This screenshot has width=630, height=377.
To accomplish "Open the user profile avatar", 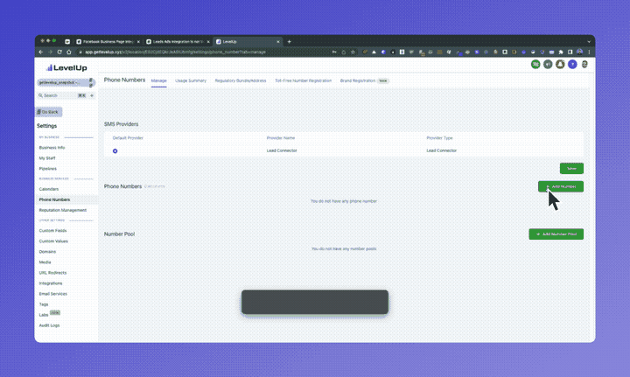I will tap(584, 64).
